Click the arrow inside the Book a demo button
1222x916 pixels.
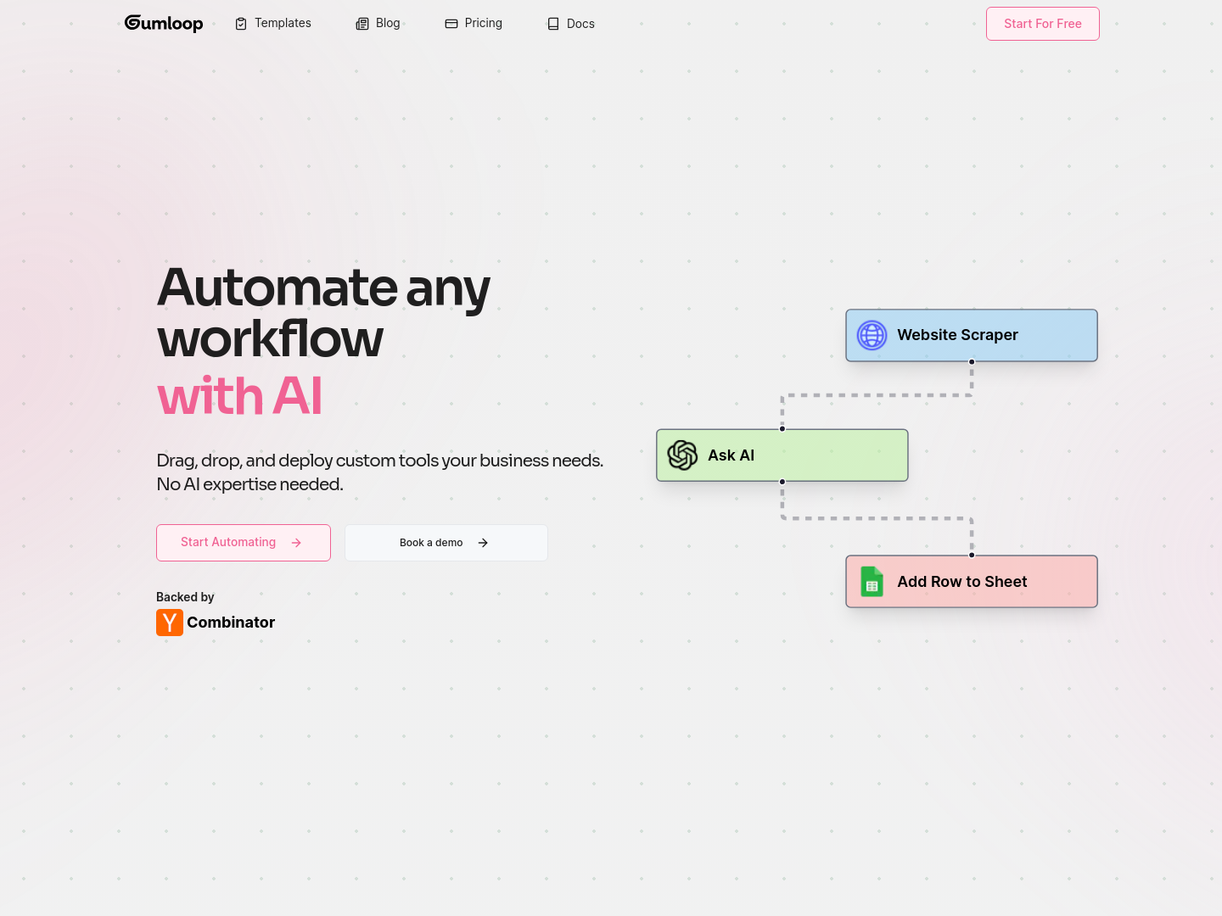click(x=482, y=542)
